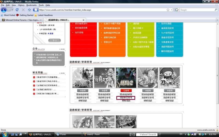Click the highlighted 遊戲帳密管理 link under 絲路2
The width and height of the screenshot is (219, 137).
[x=126, y=98]
